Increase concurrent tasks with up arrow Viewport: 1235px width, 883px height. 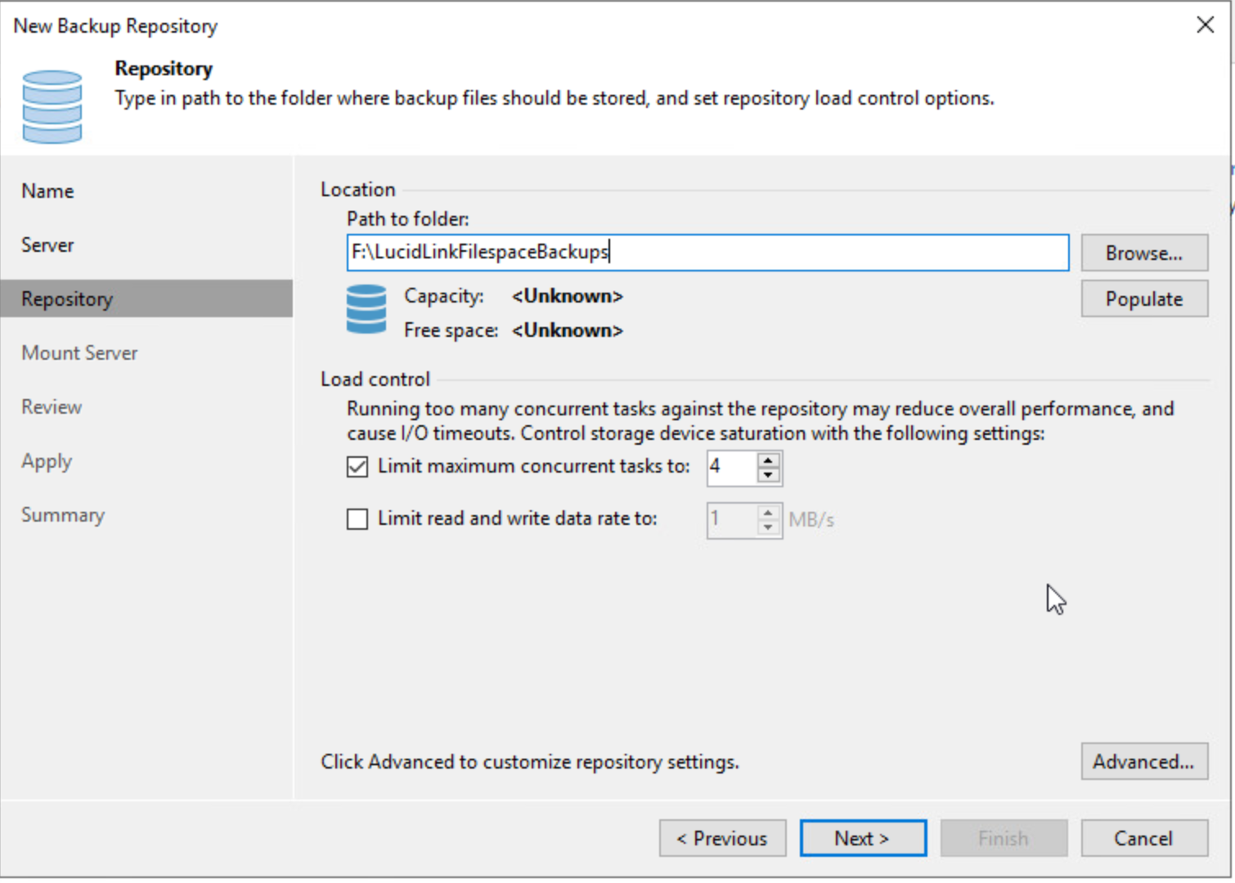click(x=768, y=460)
